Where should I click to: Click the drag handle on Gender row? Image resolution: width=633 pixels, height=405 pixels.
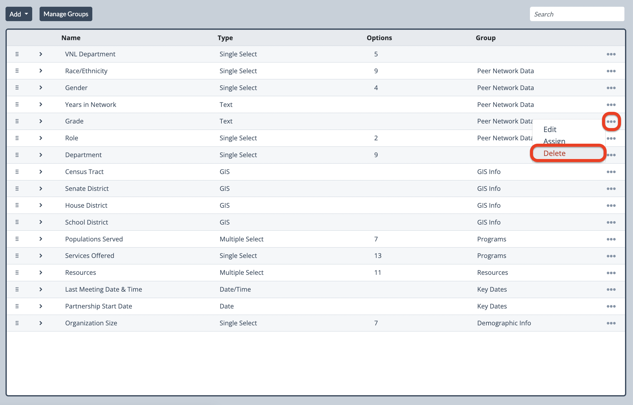[17, 88]
